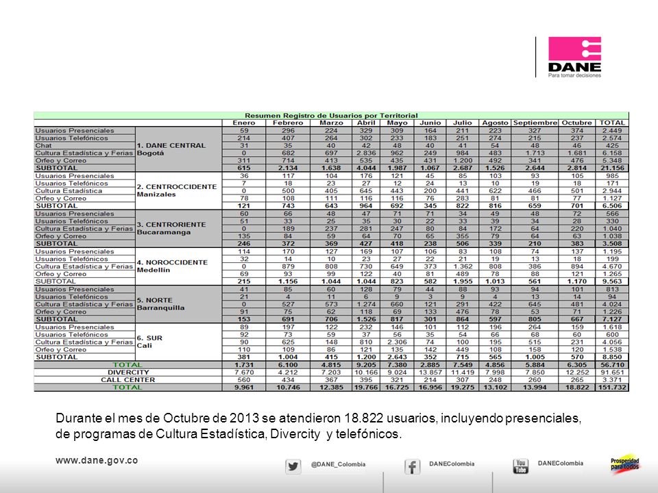Click Bucaramanga subtotal total 3.508
The image size is (658, 493).
tap(612, 244)
